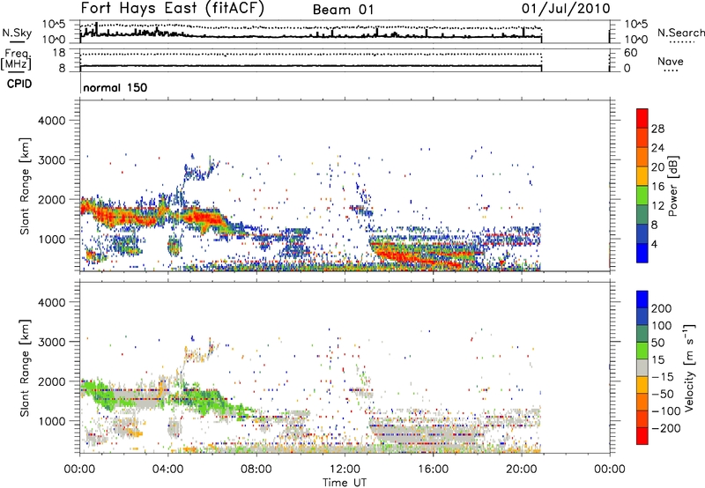
Task: Click the 'N.Sky' legend label
Action: tap(17, 33)
